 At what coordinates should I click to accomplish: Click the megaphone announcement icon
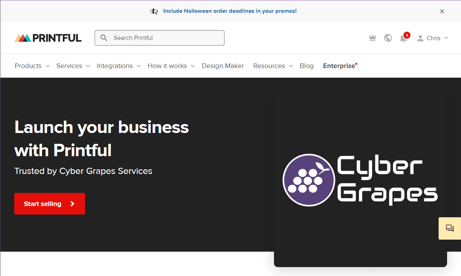point(154,11)
